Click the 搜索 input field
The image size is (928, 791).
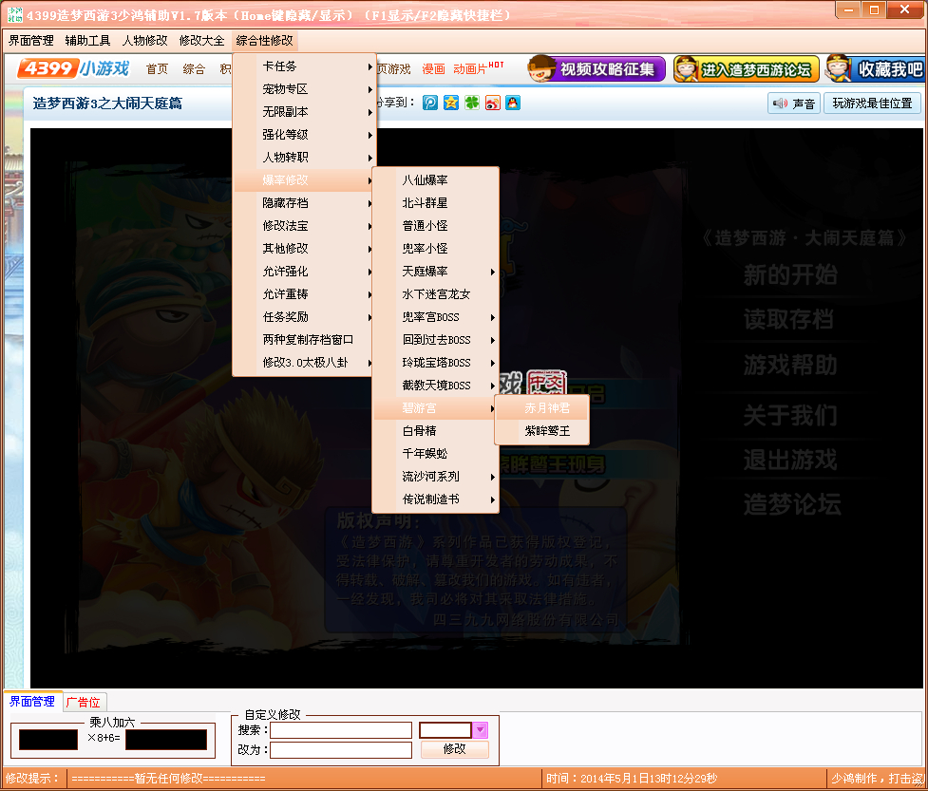point(340,730)
